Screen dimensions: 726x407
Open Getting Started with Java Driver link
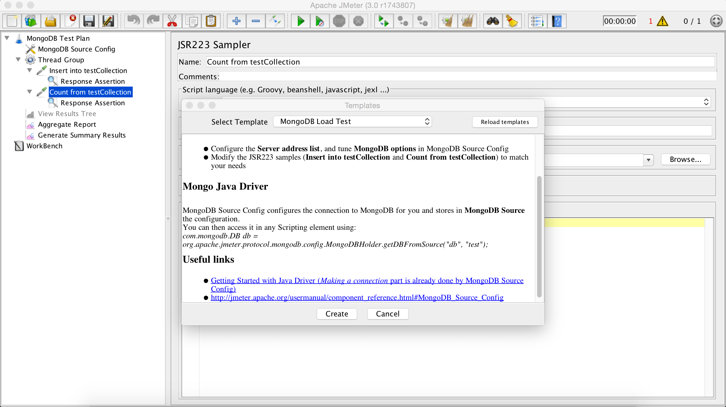tap(367, 284)
